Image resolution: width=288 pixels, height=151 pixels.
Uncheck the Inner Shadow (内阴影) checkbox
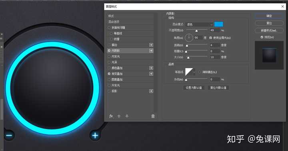(109, 51)
